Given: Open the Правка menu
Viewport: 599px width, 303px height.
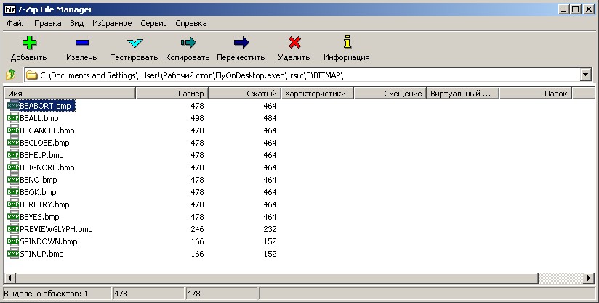Looking at the screenshot, I should (x=48, y=23).
